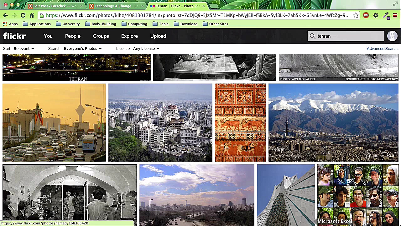
Task: Open the black-and-white table scene photo
Action: coord(215,67)
